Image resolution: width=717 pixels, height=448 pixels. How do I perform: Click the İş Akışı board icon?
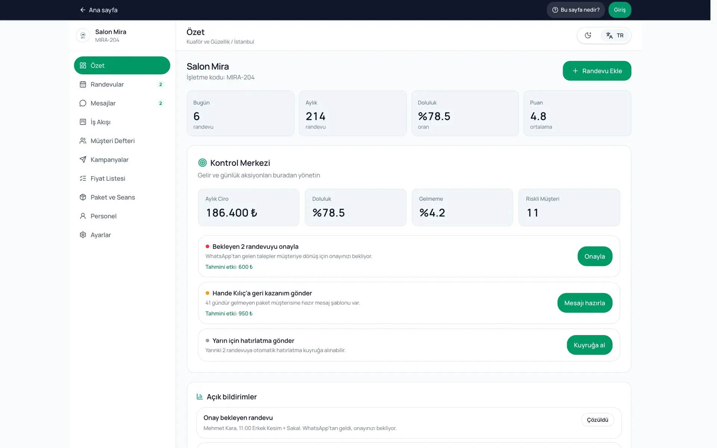(83, 122)
